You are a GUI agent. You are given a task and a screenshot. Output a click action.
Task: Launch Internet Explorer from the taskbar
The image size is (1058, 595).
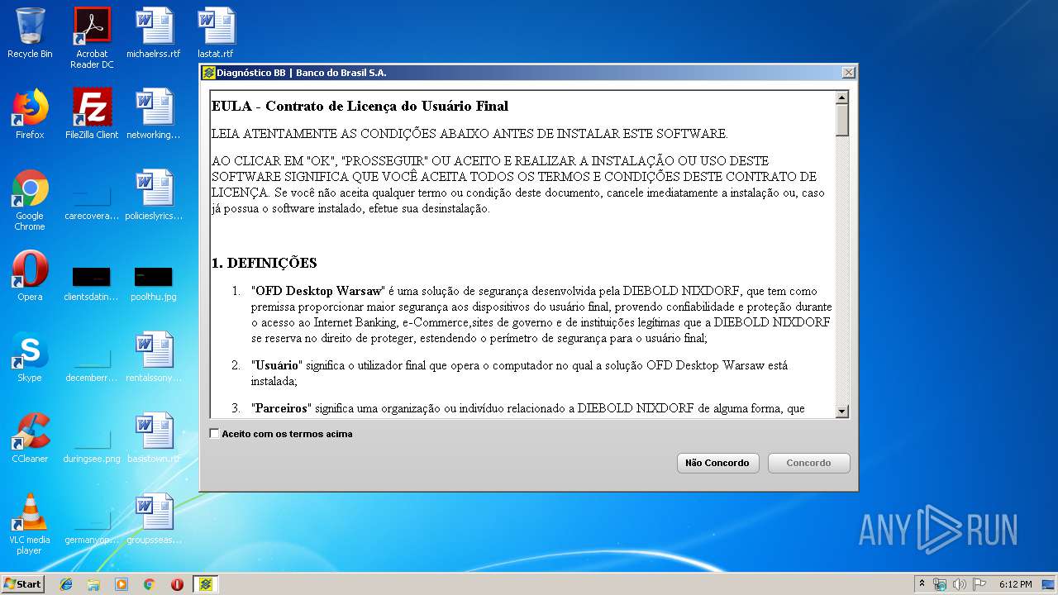(x=66, y=584)
